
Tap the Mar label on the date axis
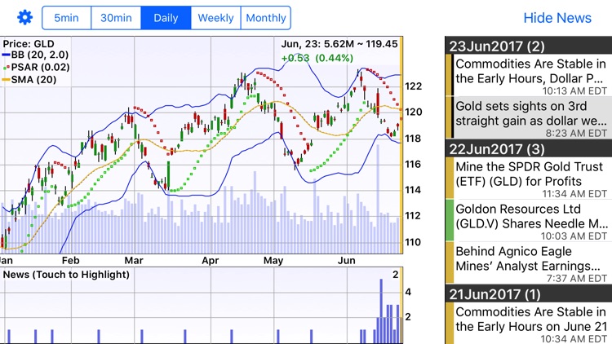click(134, 261)
